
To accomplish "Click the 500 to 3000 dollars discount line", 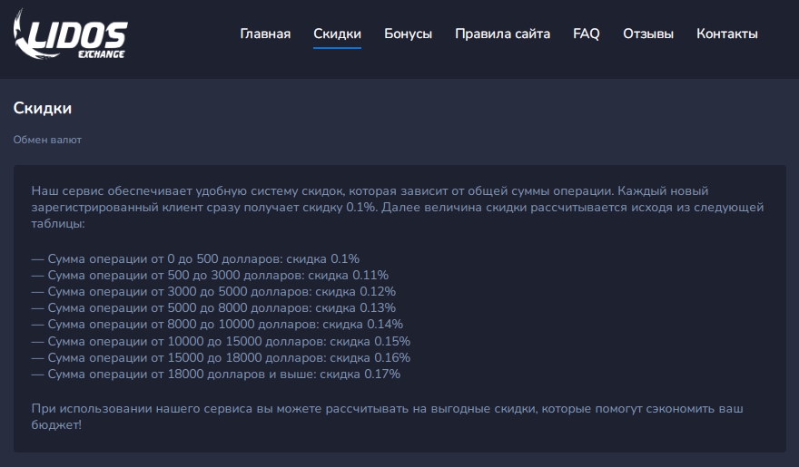I will pyautogui.click(x=210, y=275).
